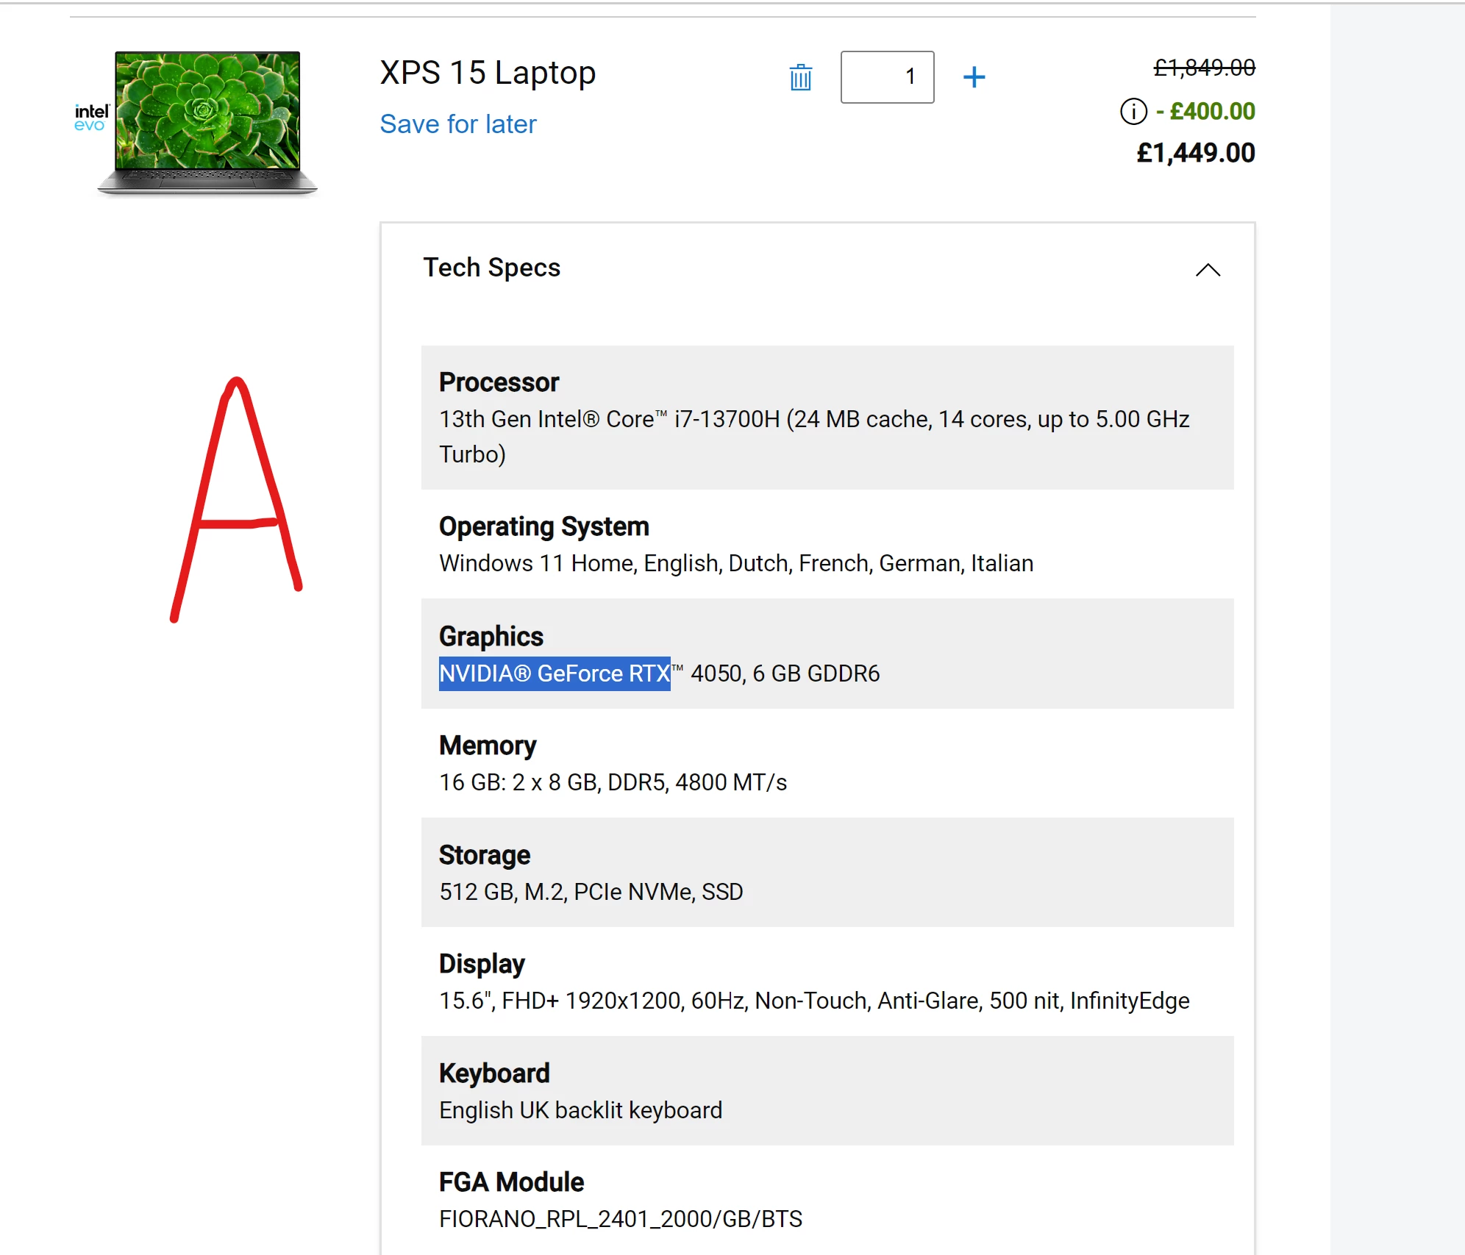
Task: Click the £400.00 discount amount
Action: point(1212,112)
